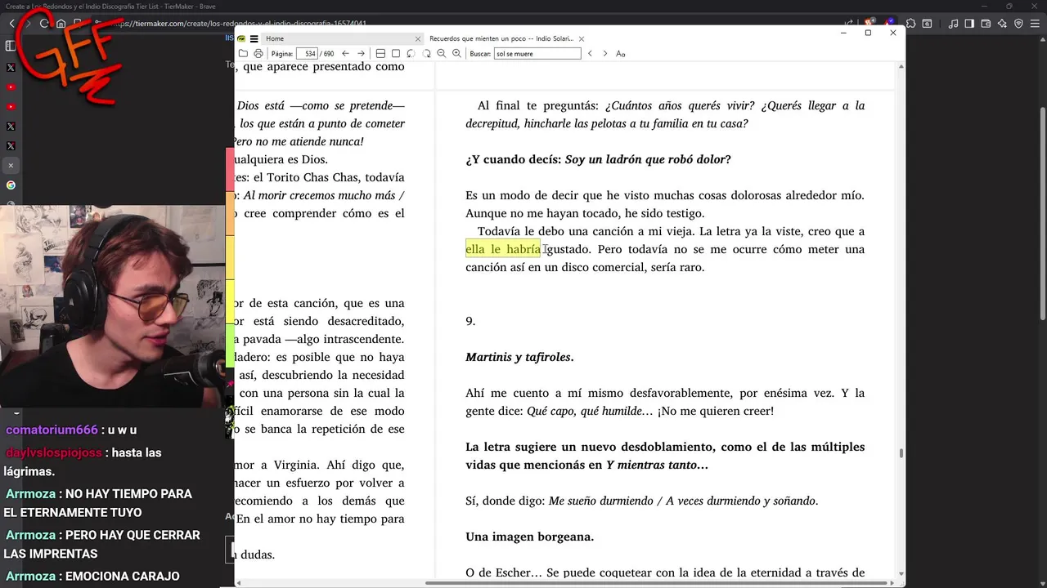The height and width of the screenshot is (588, 1047).
Task: Click the highlighted text 'ella le habría'
Action: coord(502,249)
